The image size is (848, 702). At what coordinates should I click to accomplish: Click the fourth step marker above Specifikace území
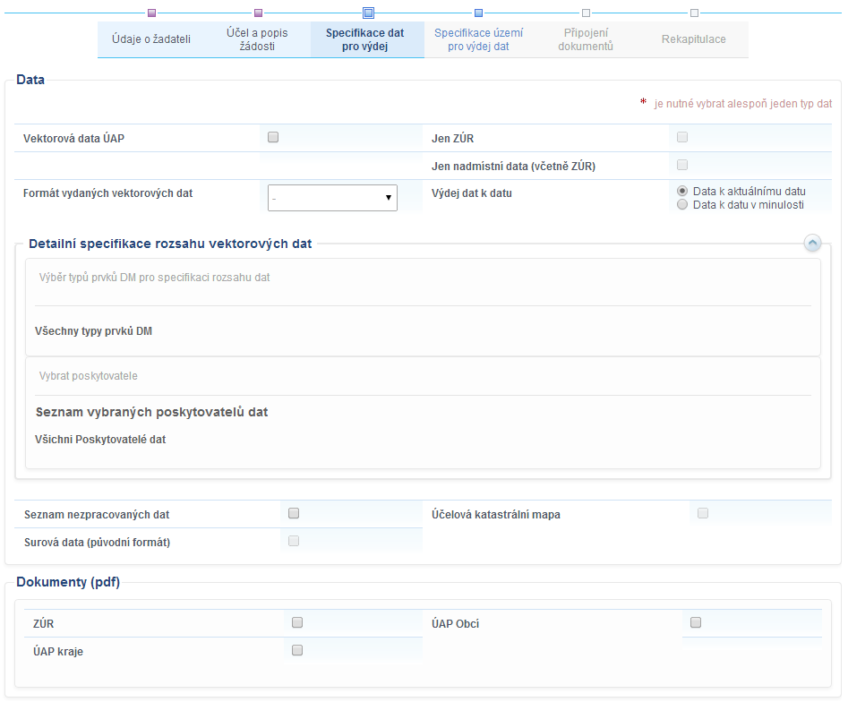[478, 13]
